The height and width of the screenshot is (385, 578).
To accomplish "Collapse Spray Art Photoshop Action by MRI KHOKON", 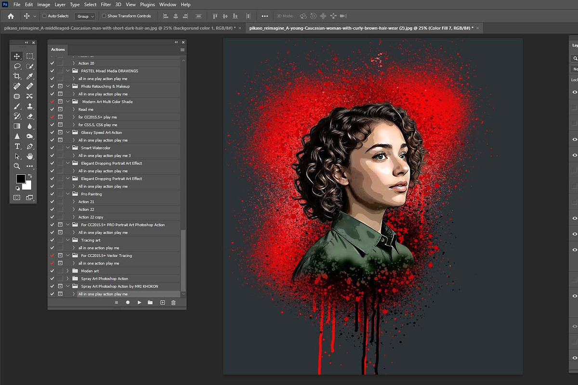I will 68,286.
